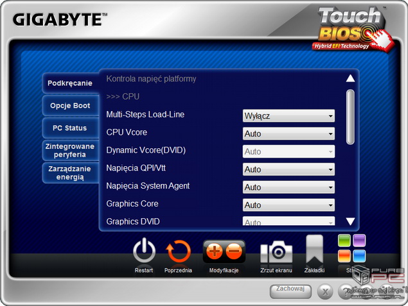Click the Touch BIOS logo
Screen dimensions: 408x306
pos(353,29)
